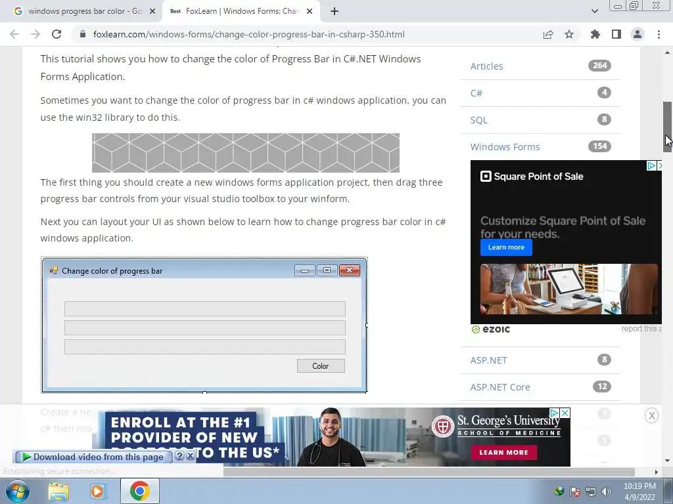Click Download video from this page
The height and width of the screenshot is (504, 673).
tap(93, 457)
